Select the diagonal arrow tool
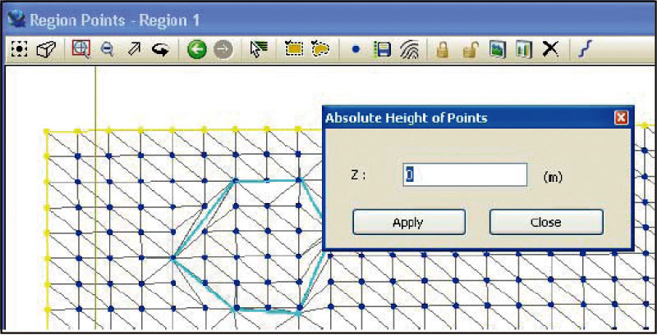This screenshot has height=335, width=657. pyautogui.click(x=134, y=50)
